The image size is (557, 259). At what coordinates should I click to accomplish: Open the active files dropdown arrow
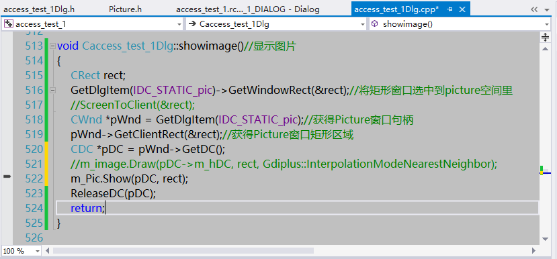coord(547,10)
